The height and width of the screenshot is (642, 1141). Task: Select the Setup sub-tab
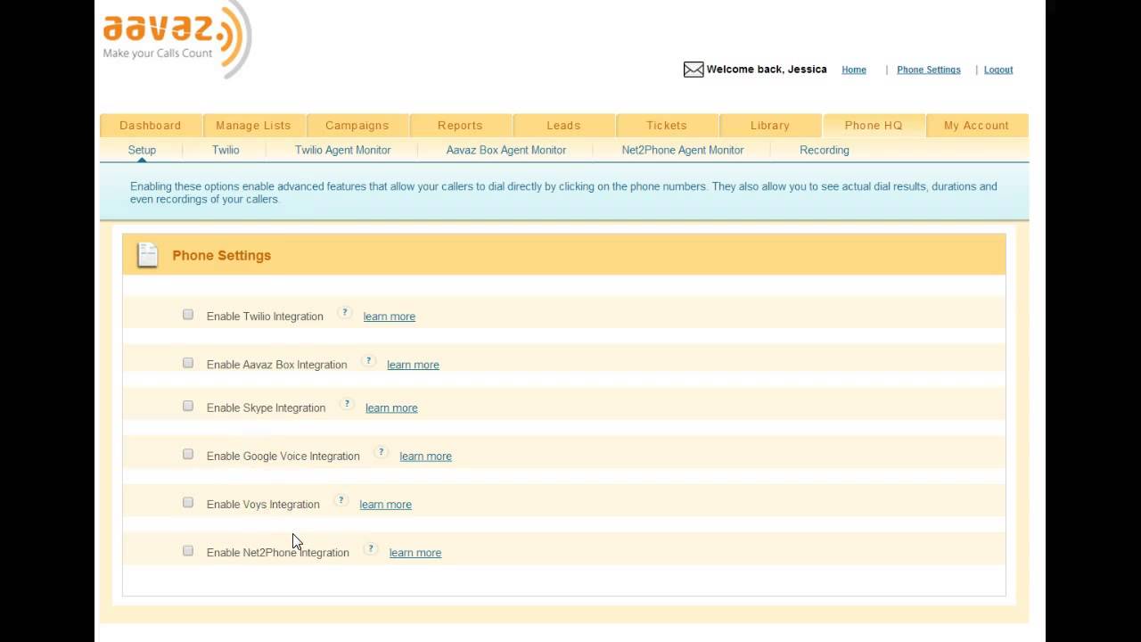[142, 150]
